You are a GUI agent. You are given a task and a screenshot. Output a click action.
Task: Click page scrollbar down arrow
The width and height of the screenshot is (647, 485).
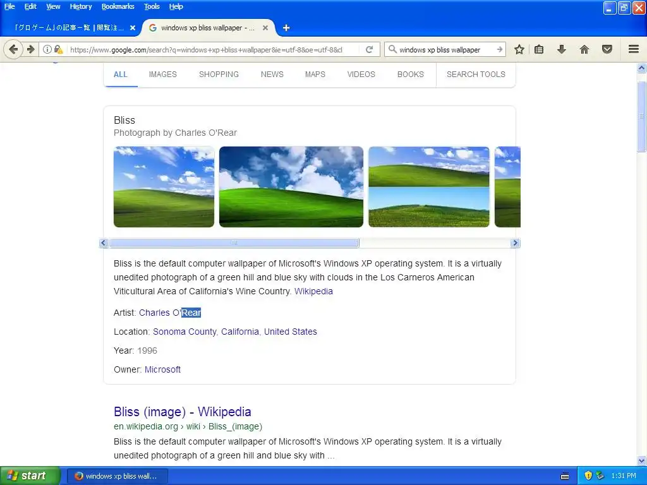click(x=641, y=460)
